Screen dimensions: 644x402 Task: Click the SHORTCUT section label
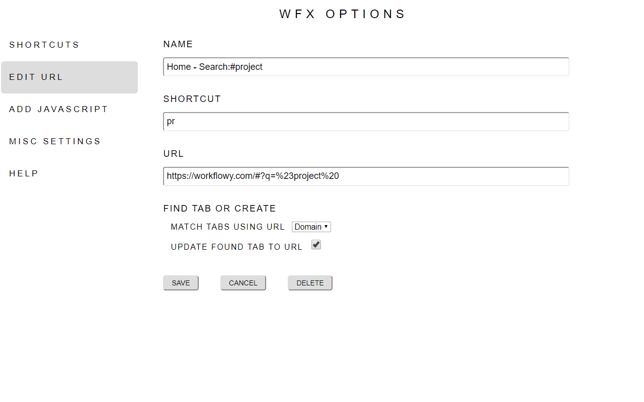192,99
